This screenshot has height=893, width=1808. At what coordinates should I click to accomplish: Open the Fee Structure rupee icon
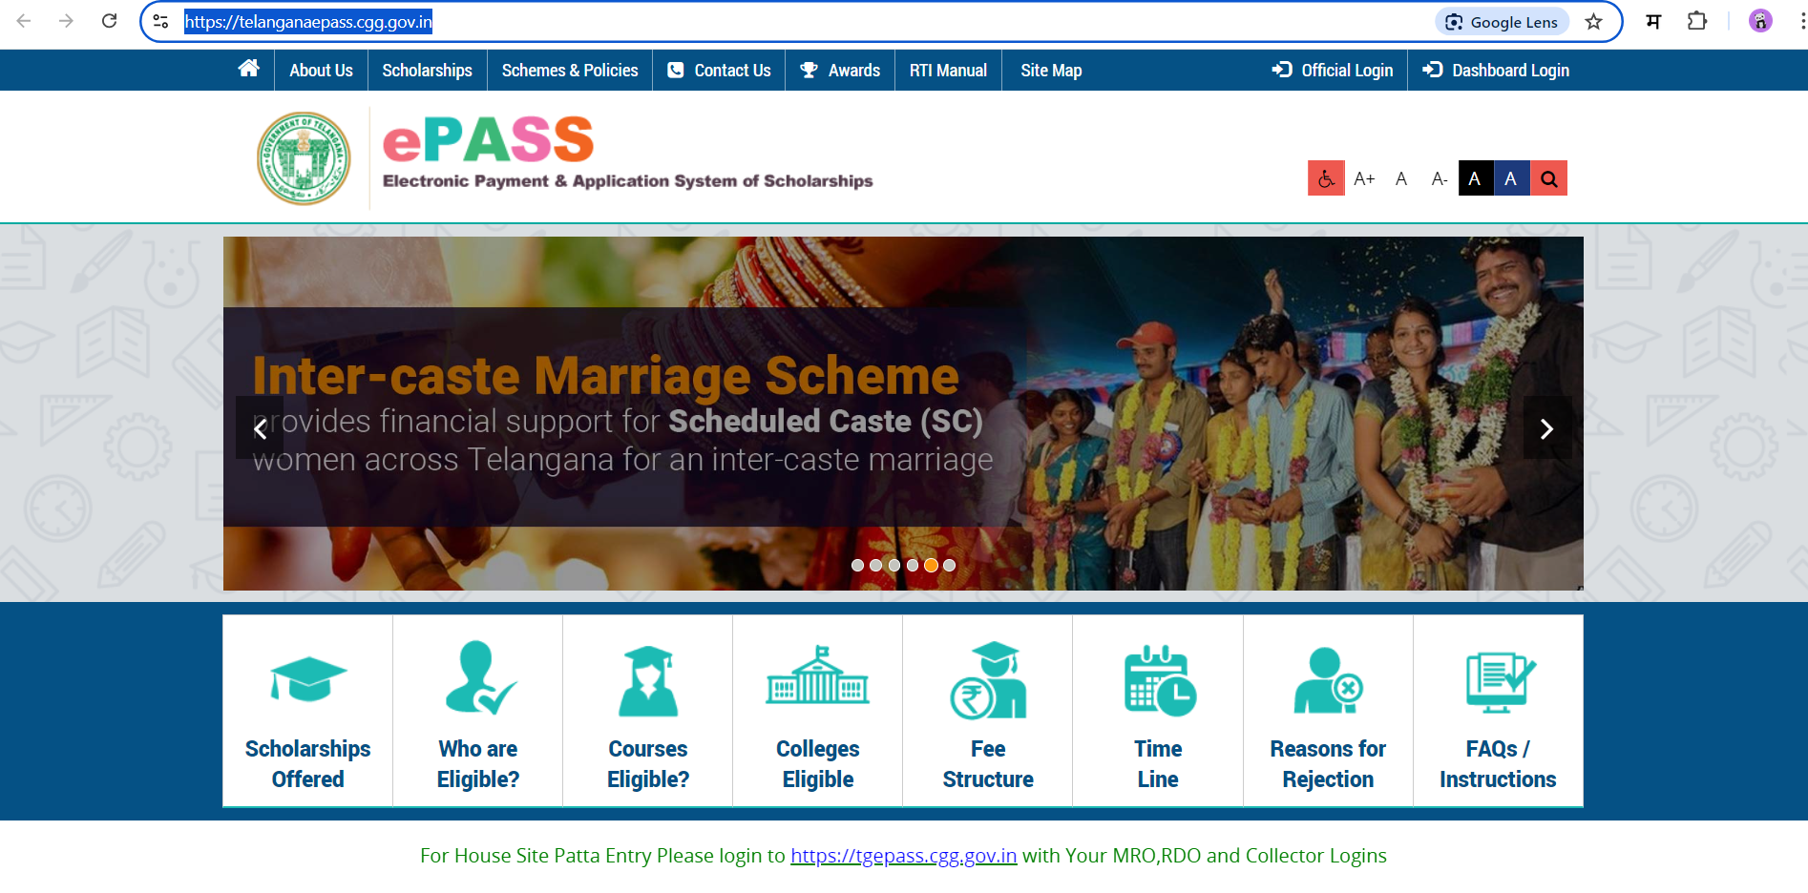coord(987,679)
